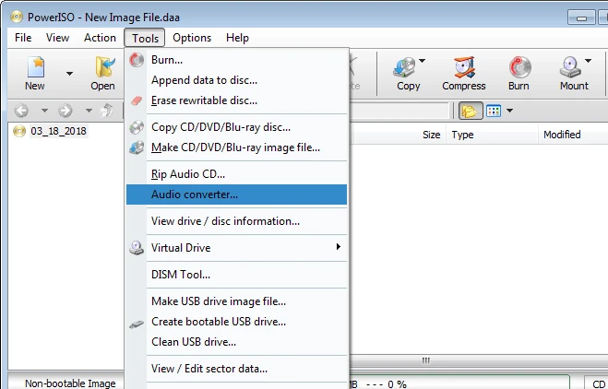Click the eraser icon beside Erase rewritable disc
The image size is (608, 389).
[x=137, y=100]
